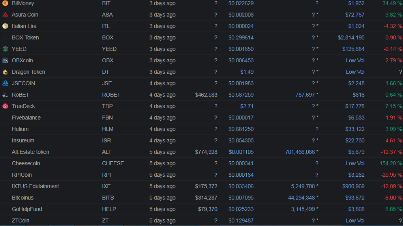Open the RoBET coin name link
403x226 pixels.
(20, 95)
